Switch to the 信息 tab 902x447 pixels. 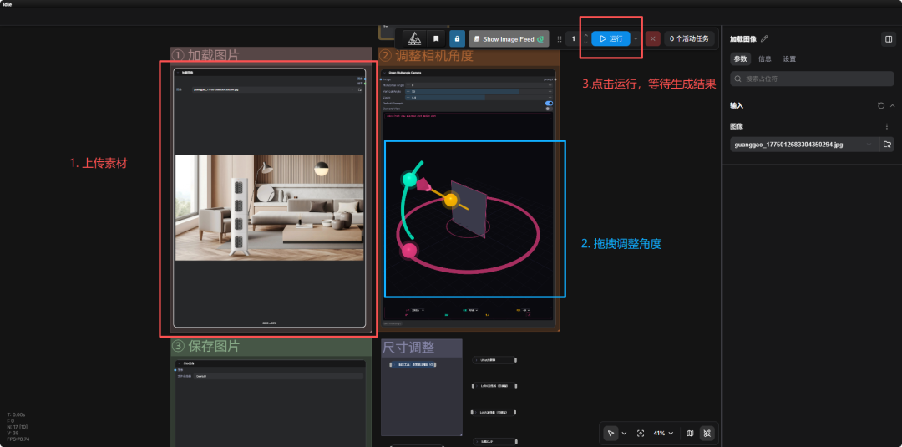click(x=764, y=58)
